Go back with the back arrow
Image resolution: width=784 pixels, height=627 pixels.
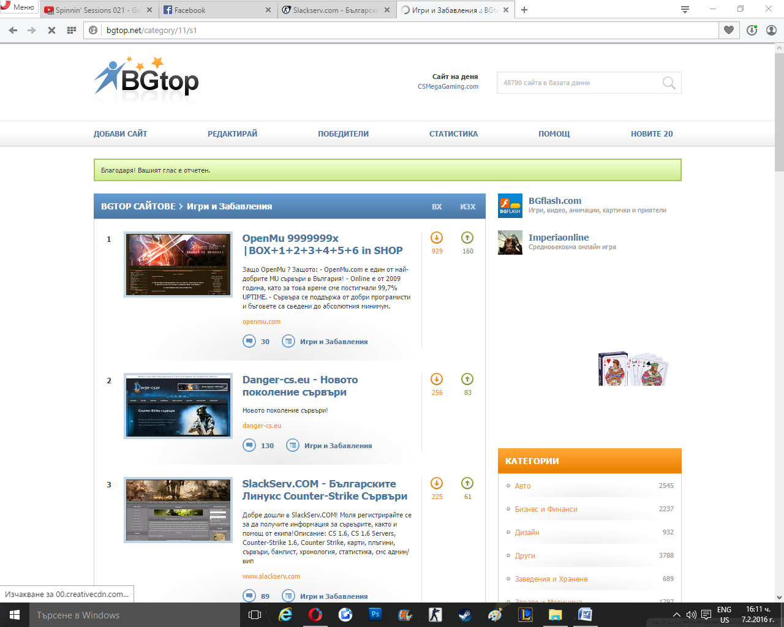point(13,30)
